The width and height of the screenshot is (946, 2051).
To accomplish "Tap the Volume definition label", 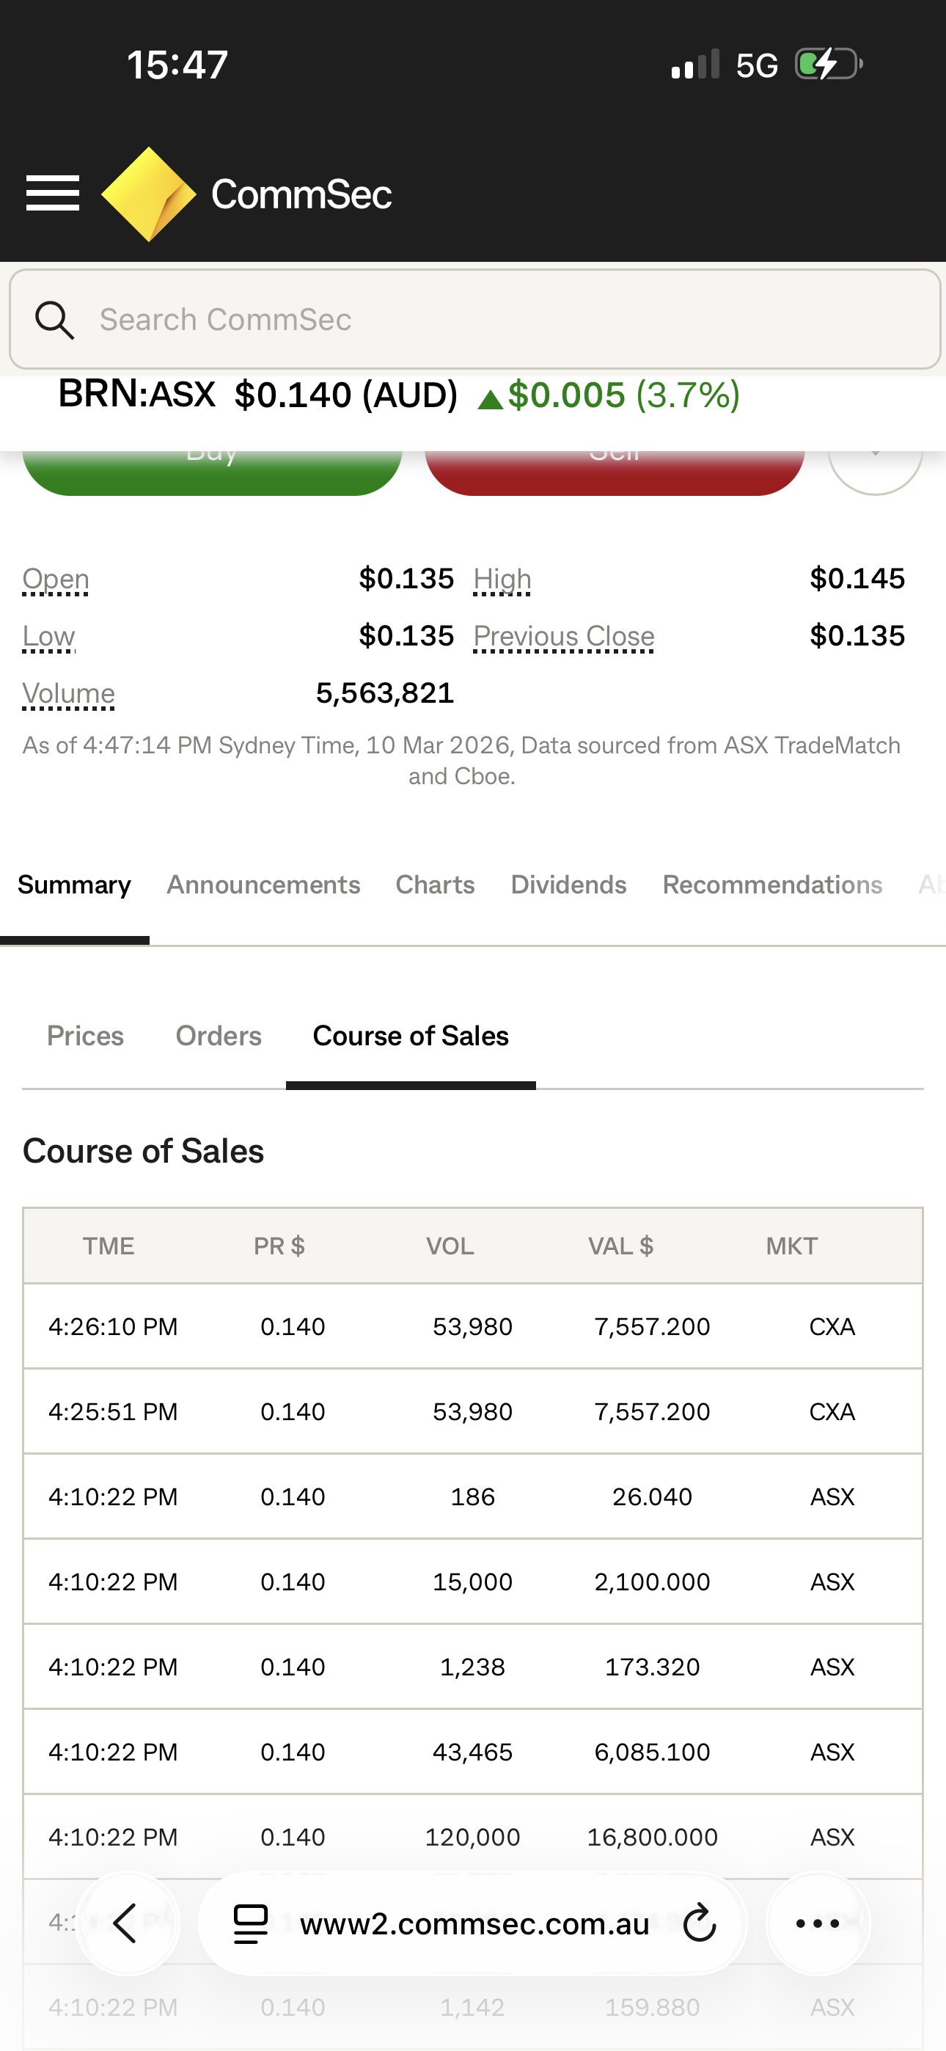I will click(68, 693).
